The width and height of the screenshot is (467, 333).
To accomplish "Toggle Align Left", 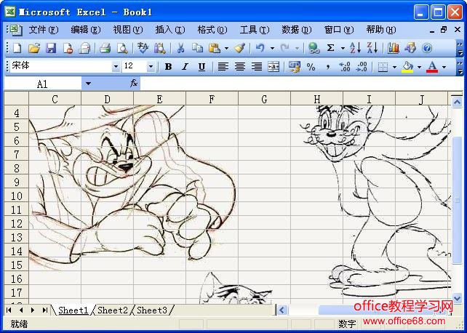I will pyautogui.click(x=223, y=67).
